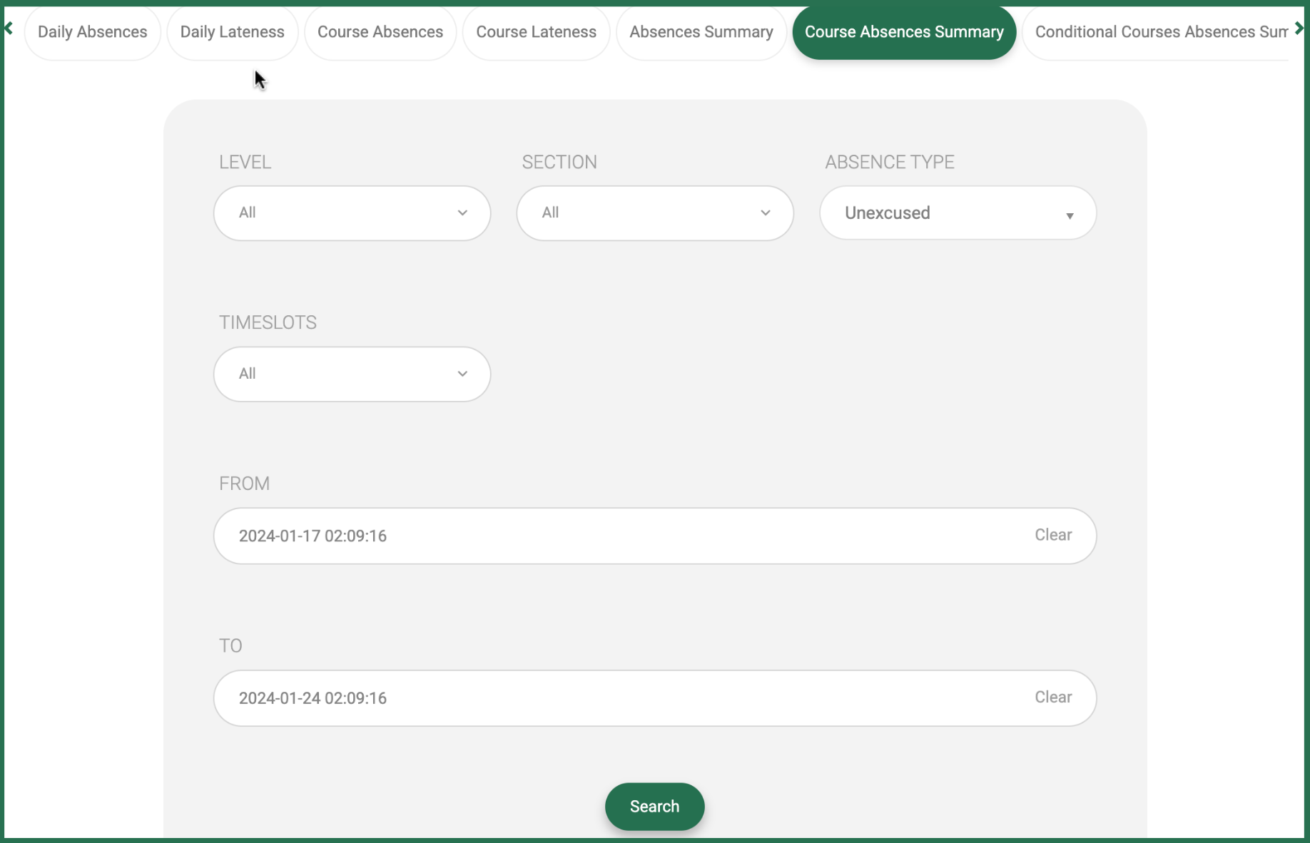Viewport: 1310px width, 843px height.
Task: Open the Course Absences tab
Action: pos(380,32)
